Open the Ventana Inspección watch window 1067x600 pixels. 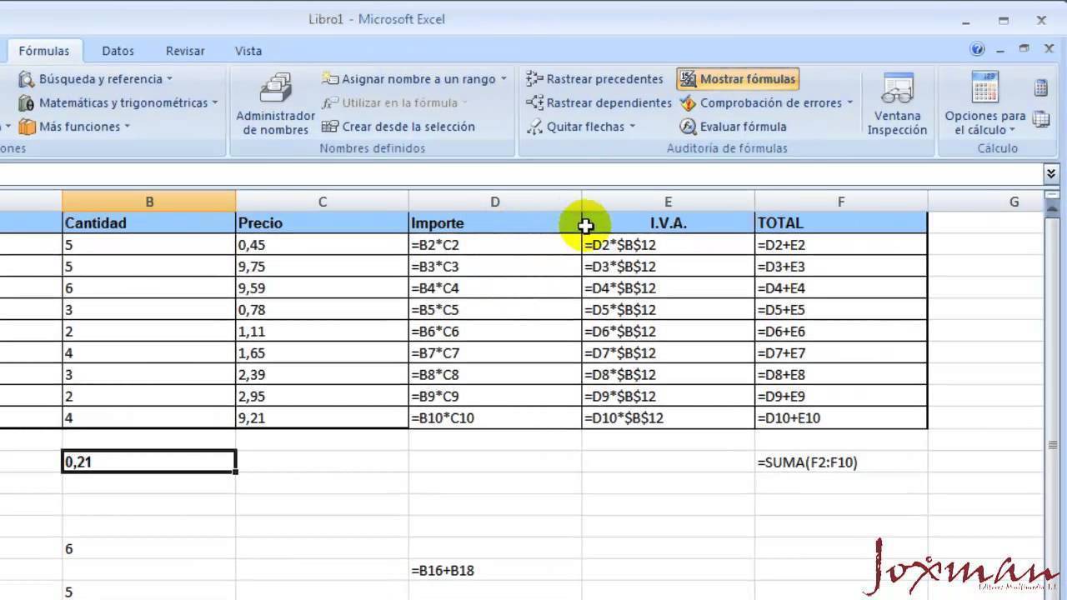tap(897, 103)
